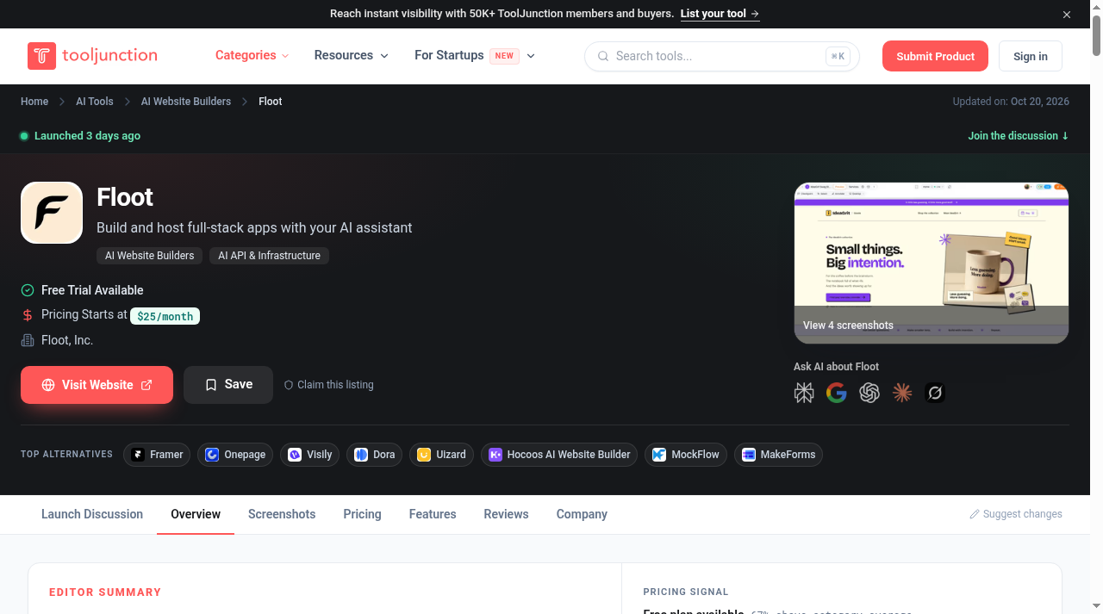Switch to the Screenshots tab

tap(282, 514)
